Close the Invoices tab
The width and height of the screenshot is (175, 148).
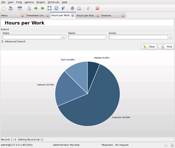pos(123,16)
